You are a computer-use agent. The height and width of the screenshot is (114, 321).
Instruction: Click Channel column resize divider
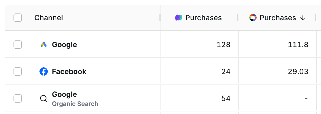click(x=160, y=18)
